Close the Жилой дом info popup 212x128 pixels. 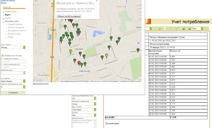97,1
